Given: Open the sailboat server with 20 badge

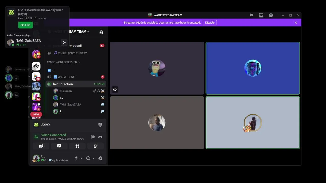Looking at the screenshot, I should point(36,76).
